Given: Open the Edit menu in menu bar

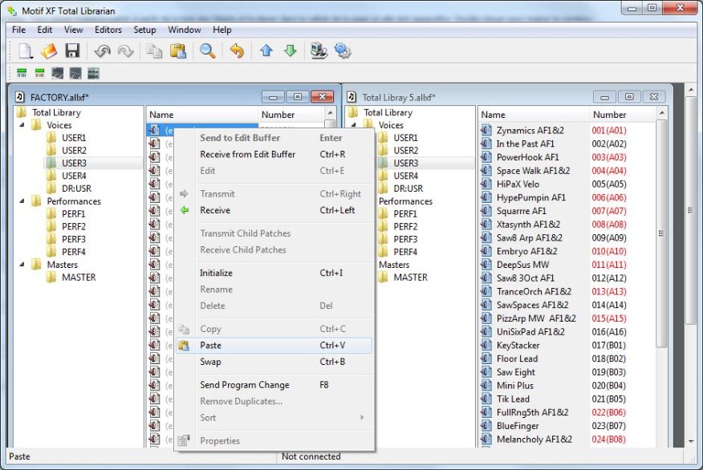Looking at the screenshot, I should (44, 30).
